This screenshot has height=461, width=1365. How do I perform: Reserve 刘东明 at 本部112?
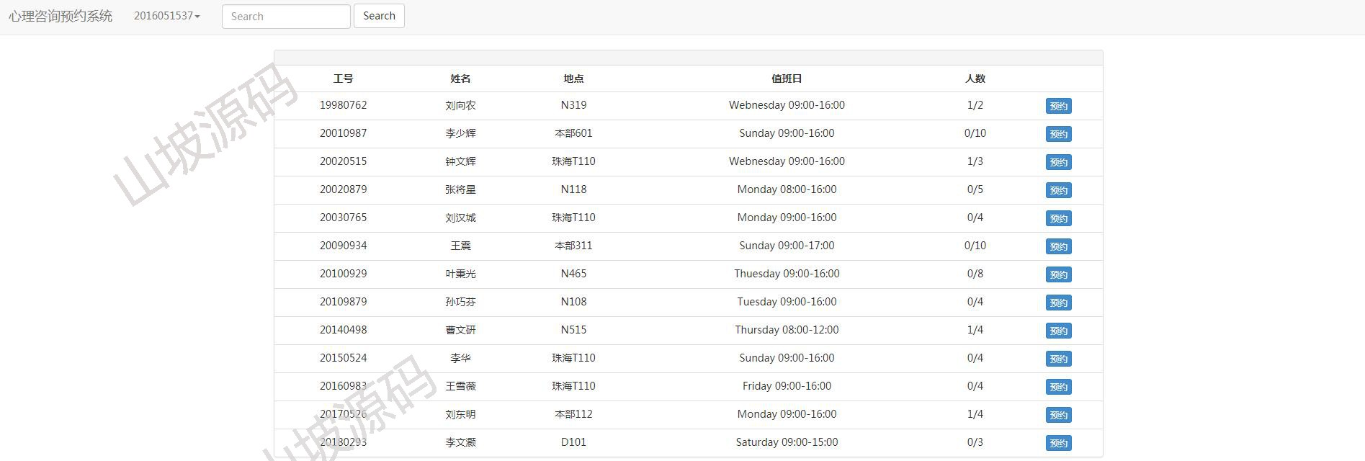pyautogui.click(x=1058, y=415)
